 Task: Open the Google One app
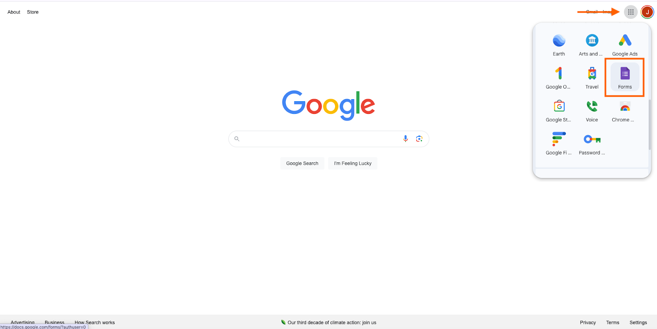coord(559,77)
